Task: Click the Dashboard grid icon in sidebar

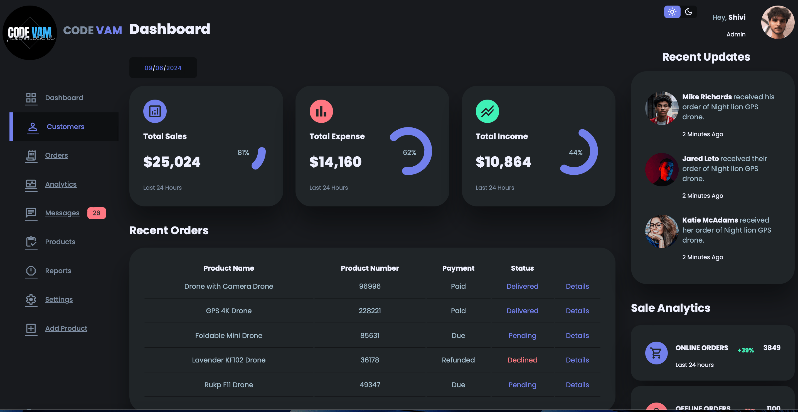Action: 31,98
